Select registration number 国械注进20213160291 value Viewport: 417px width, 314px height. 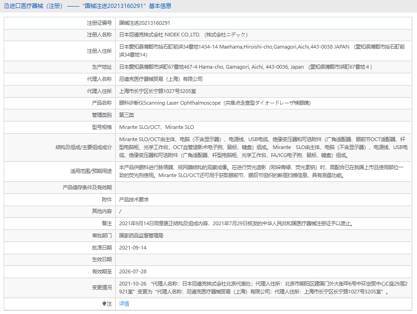[x=145, y=23]
